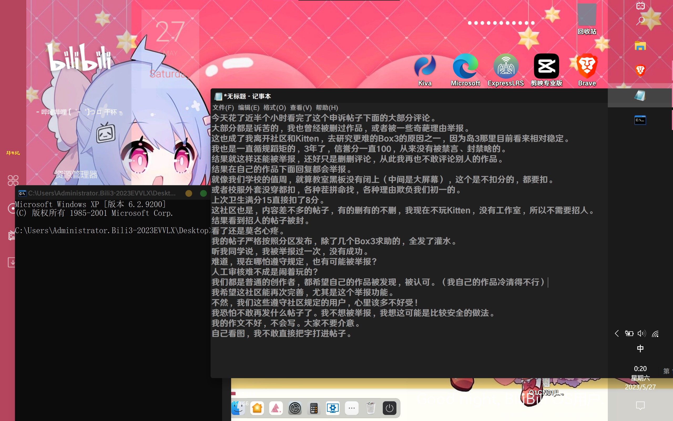Launch the orange Home app from dock

[x=257, y=408]
